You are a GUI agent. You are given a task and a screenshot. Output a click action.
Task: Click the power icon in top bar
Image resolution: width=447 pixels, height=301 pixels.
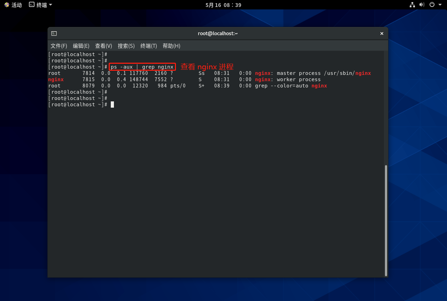pyautogui.click(x=432, y=5)
